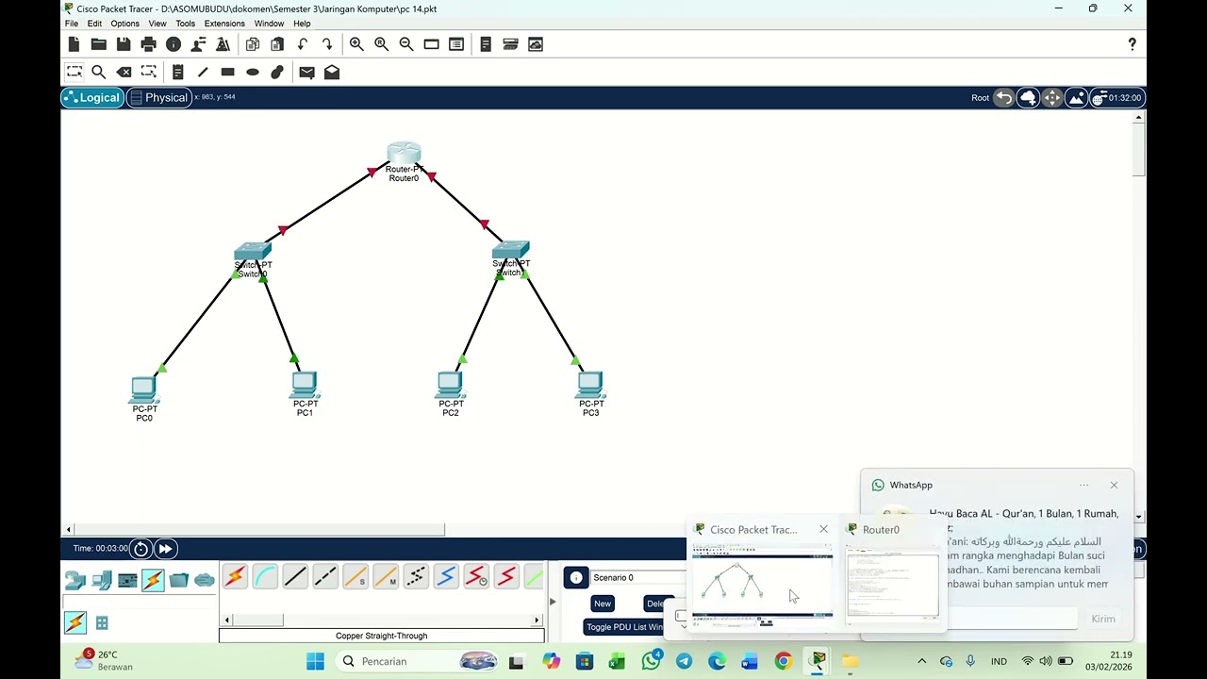Undo the last action
Screen dimensions: 1207x679
303,44
